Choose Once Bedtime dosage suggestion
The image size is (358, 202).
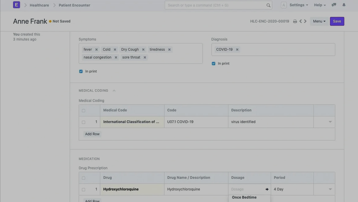coord(244,198)
